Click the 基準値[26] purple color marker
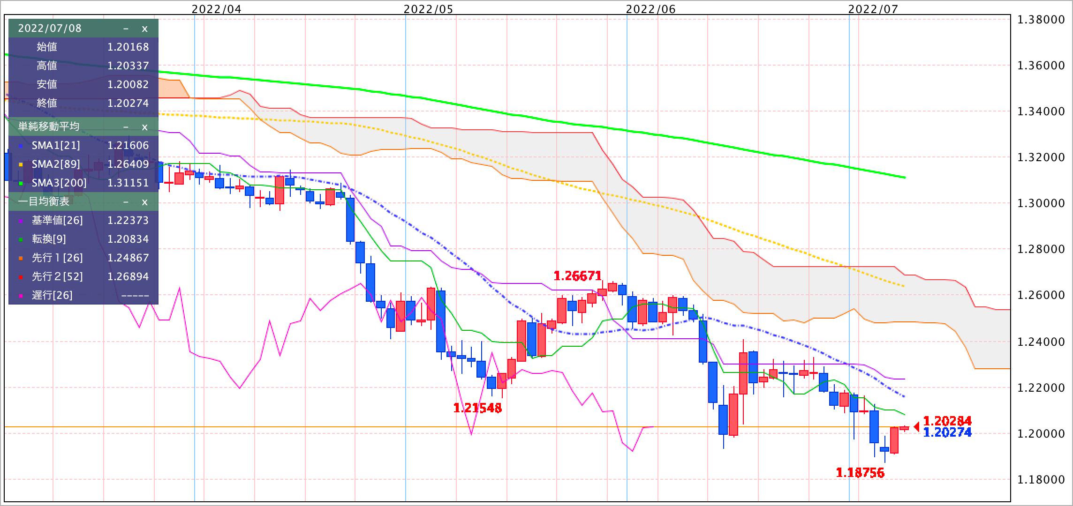The width and height of the screenshot is (1073, 506). click(x=21, y=221)
